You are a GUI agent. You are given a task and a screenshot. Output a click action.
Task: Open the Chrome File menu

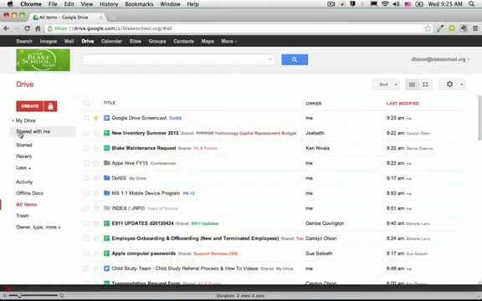(x=53, y=4)
